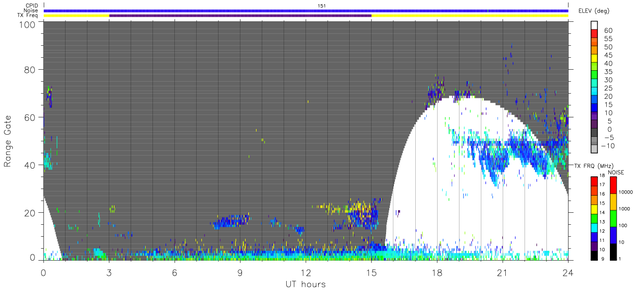Click the '100' tick on the Range Gate axis

(29, 24)
